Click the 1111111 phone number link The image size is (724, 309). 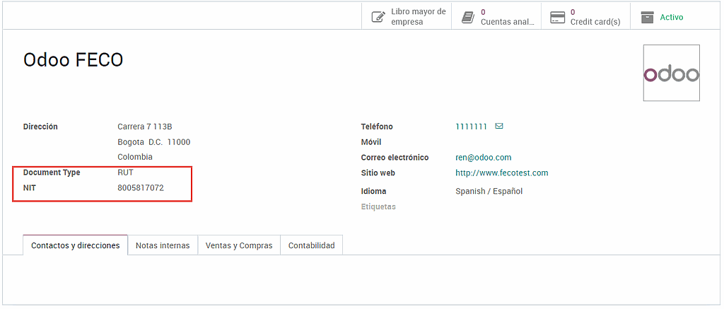pyautogui.click(x=471, y=127)
